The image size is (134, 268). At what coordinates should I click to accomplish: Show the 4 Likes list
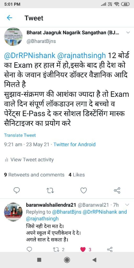tap(77, 175)
